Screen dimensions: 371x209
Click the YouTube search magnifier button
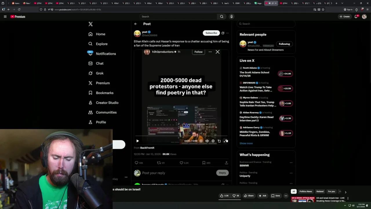222,17
